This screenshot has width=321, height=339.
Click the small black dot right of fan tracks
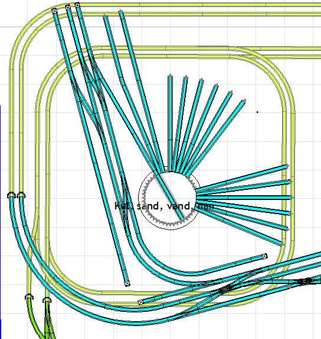click(257, 112)
